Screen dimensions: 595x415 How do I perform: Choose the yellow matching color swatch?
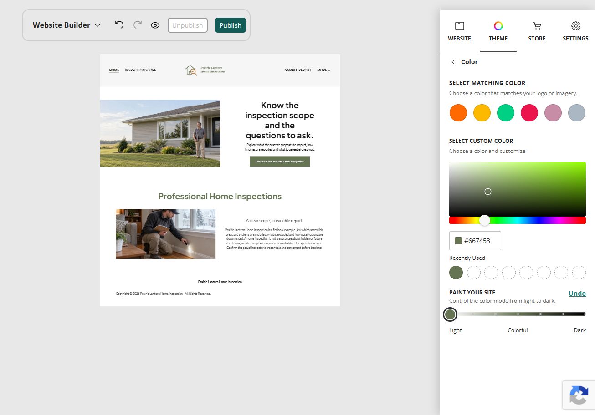click(482, 113)
